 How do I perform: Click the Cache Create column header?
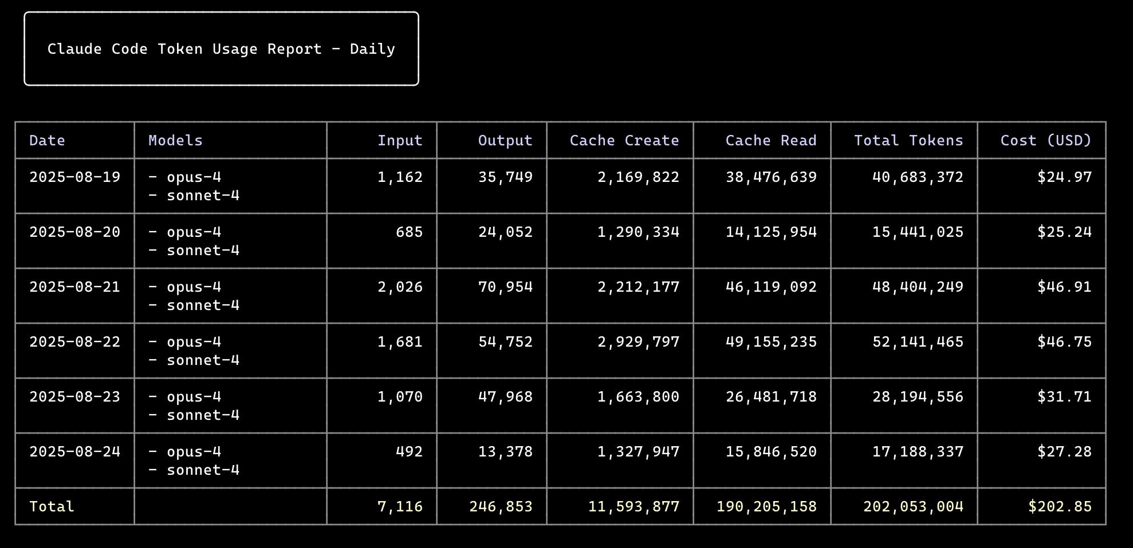coord(624,141)
